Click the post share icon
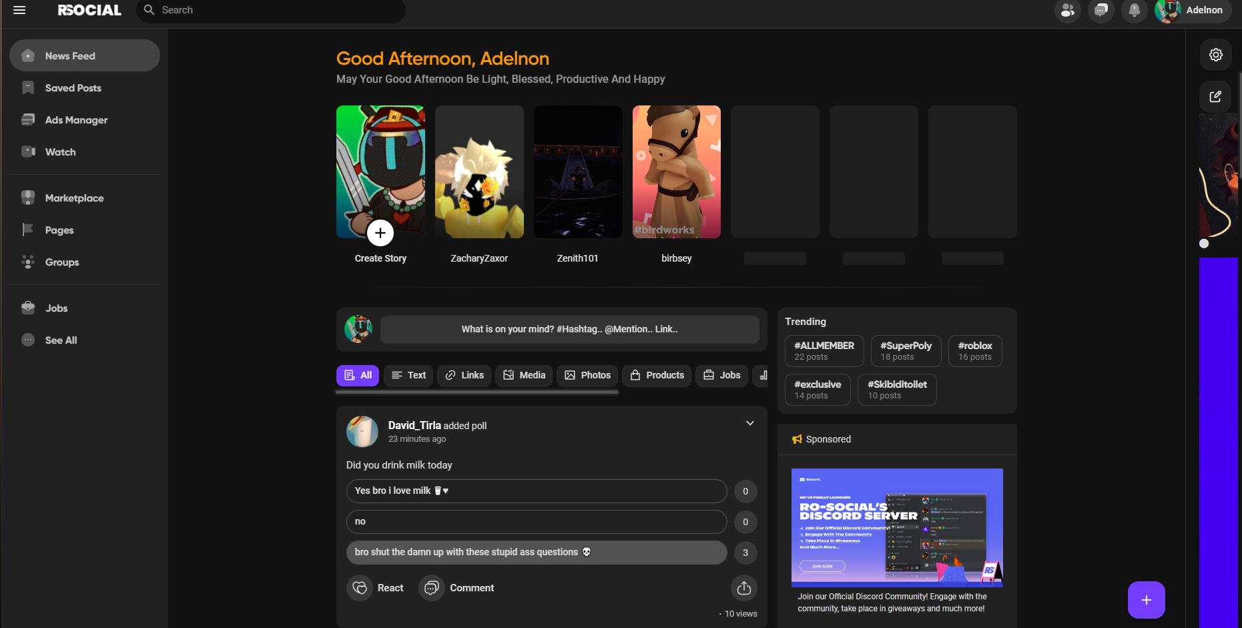This screenshot has width=1242, height=628. coord(743,588)
